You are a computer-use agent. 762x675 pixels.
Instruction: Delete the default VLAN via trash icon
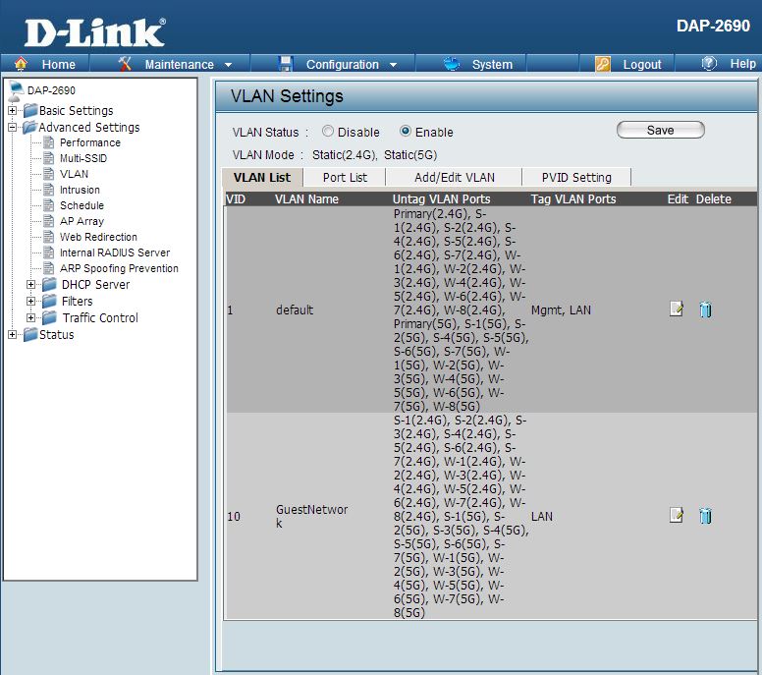click(705, 309)
